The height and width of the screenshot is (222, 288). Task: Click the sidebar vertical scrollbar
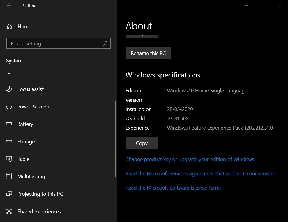(x=116, y=139)
